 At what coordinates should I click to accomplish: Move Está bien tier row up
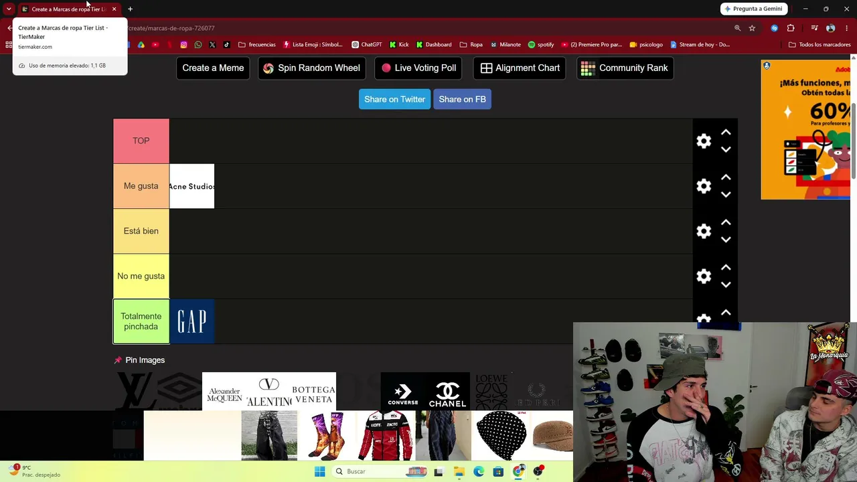click(x=726, y=222)
